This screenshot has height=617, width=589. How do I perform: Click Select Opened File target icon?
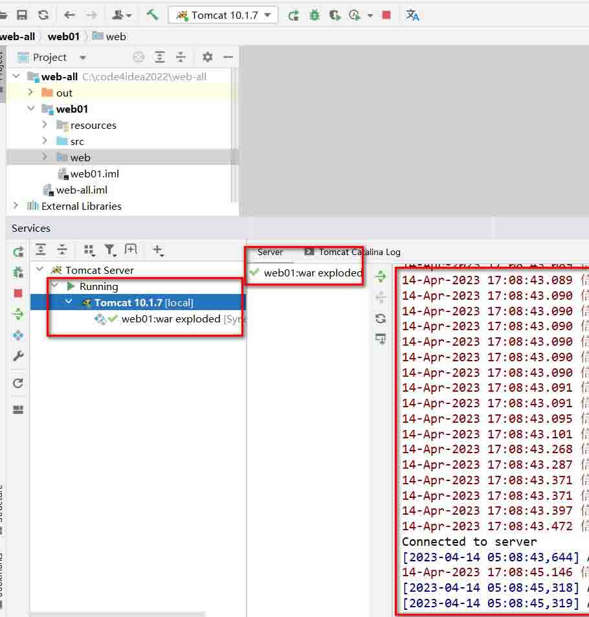pos(139,58)
